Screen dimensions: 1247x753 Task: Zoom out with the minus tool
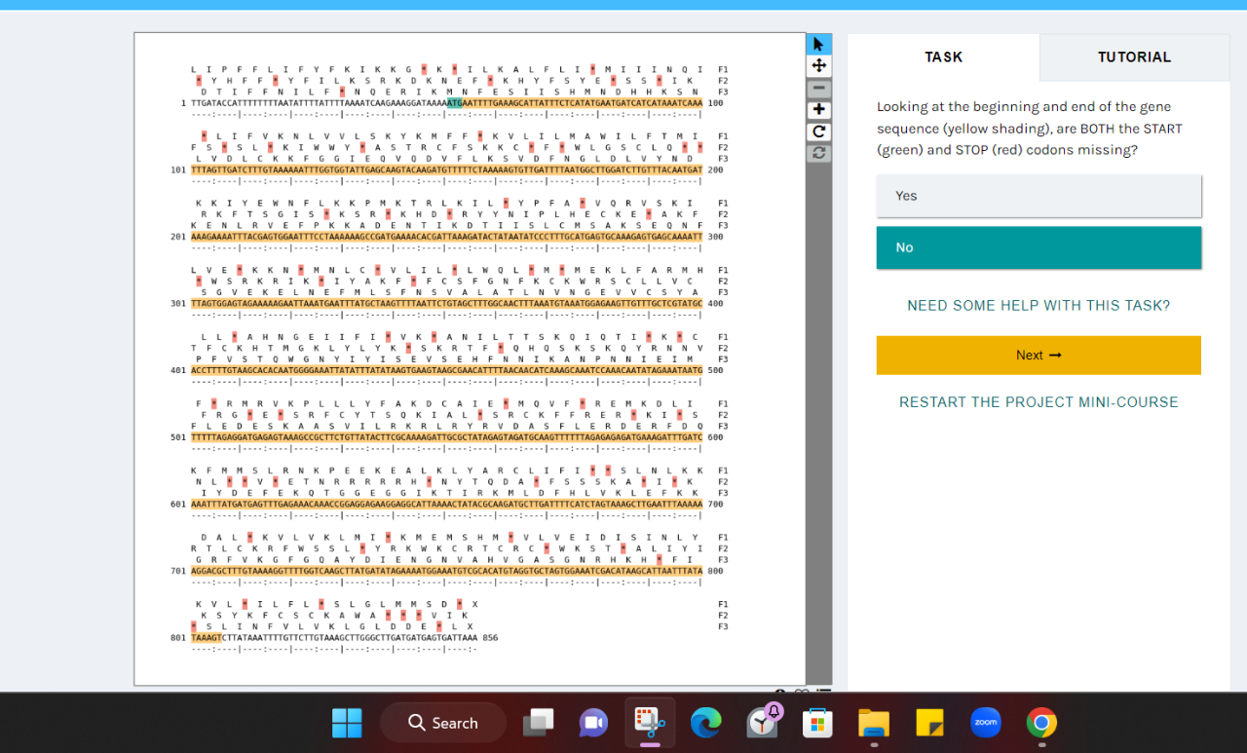(818, 88)
